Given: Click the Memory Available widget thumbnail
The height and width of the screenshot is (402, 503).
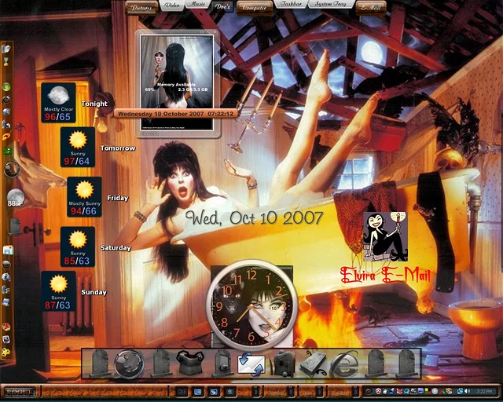Looking at the screenshot, I should point(175,72).
